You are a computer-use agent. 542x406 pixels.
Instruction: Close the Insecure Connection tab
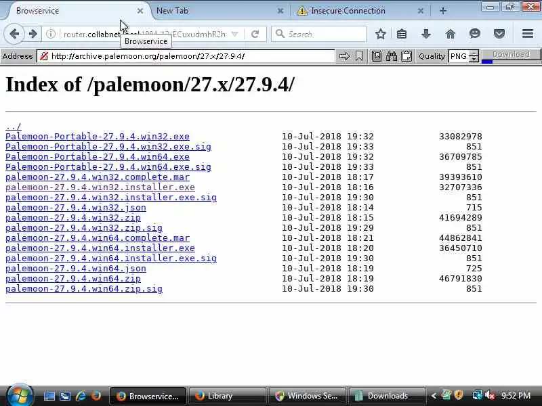tap(420, 11)
